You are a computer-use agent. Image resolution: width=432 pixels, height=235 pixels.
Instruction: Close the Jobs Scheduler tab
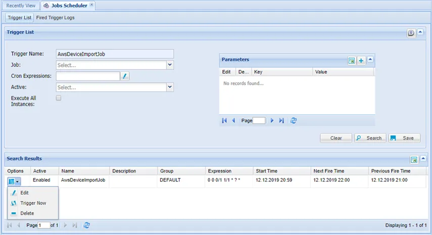pyautogui.click(x=92, y=5)
